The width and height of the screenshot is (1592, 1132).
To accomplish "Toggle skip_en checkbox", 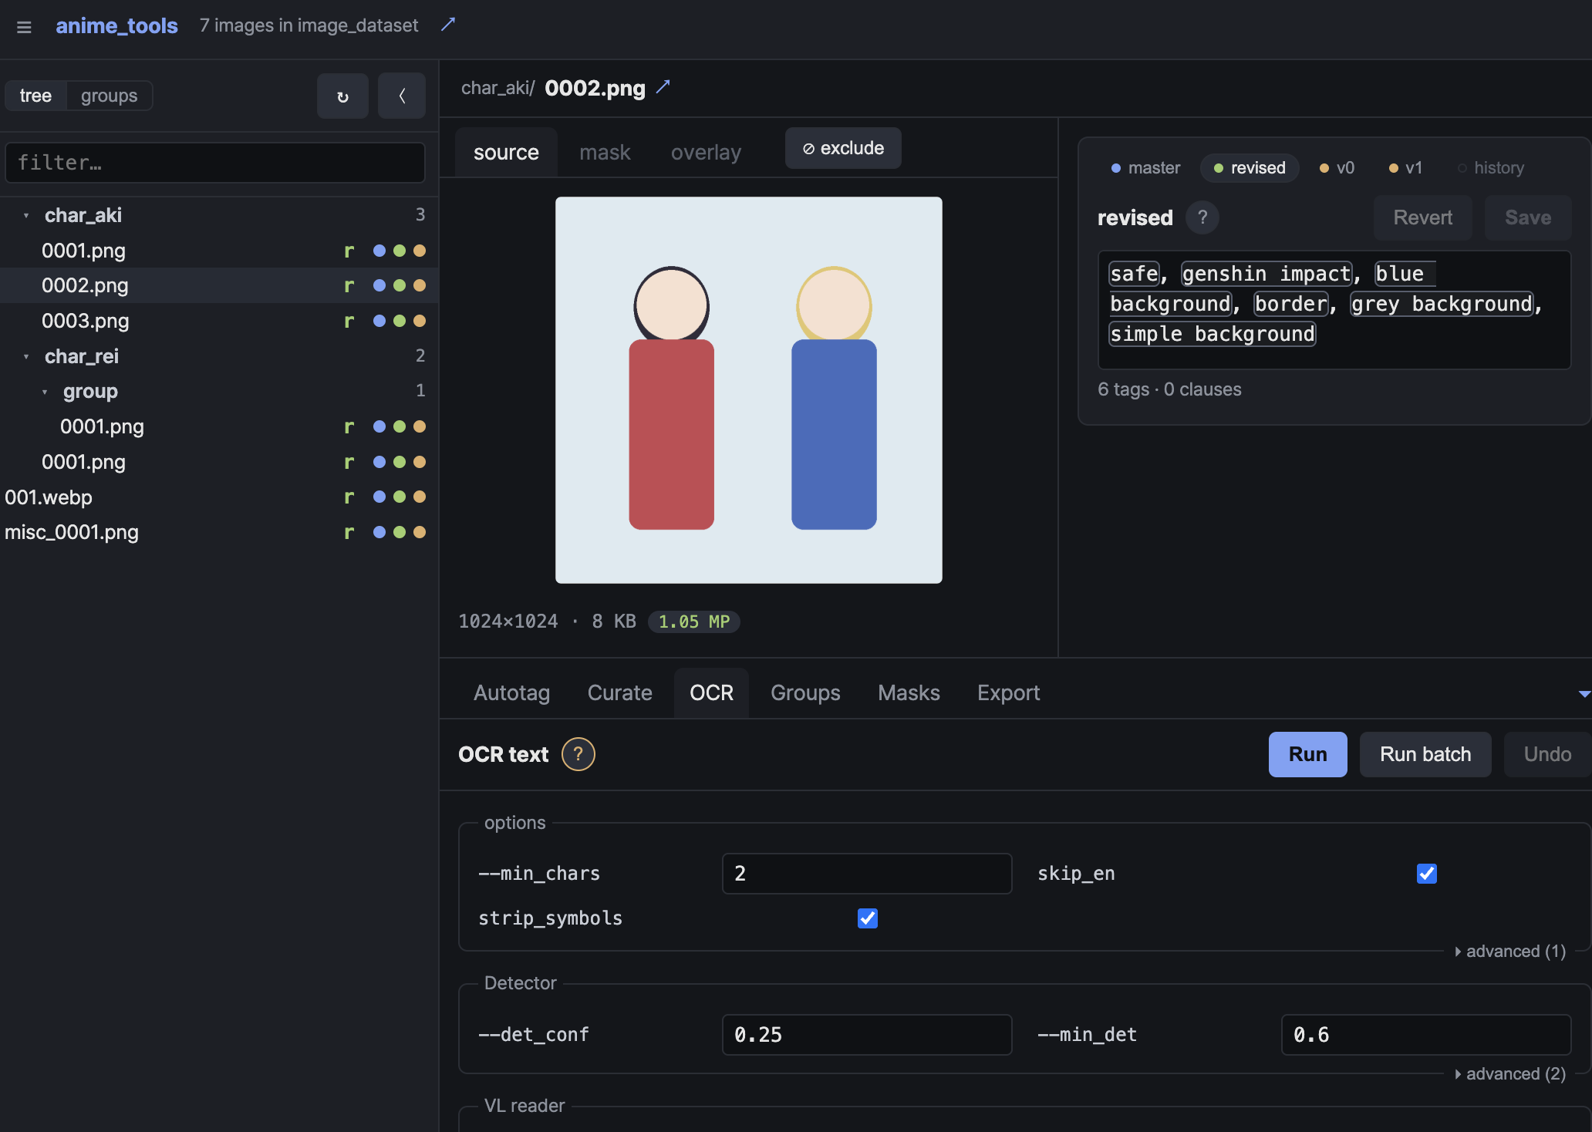I will (x=1427, y=874).
